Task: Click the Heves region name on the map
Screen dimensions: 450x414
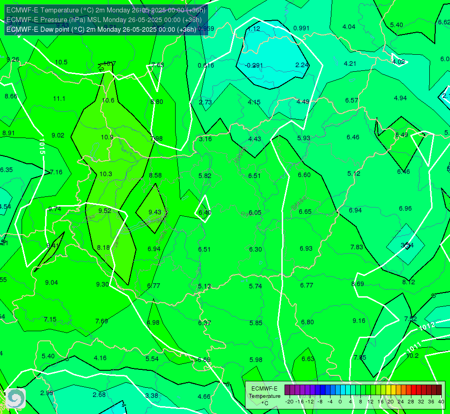Action: click(240, 155)
